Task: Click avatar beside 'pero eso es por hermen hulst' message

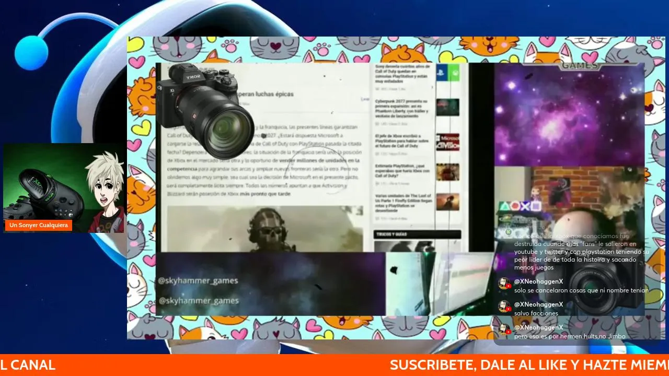Action: click(x=504, y=330)
